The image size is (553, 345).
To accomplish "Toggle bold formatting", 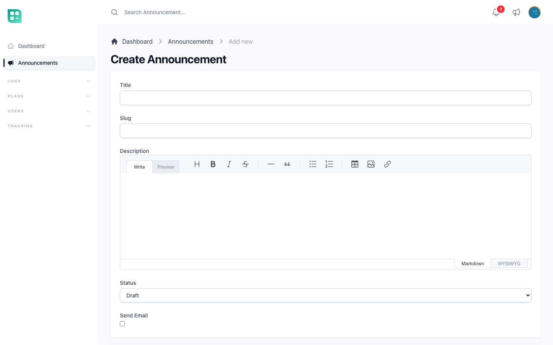I will (213, 164).
